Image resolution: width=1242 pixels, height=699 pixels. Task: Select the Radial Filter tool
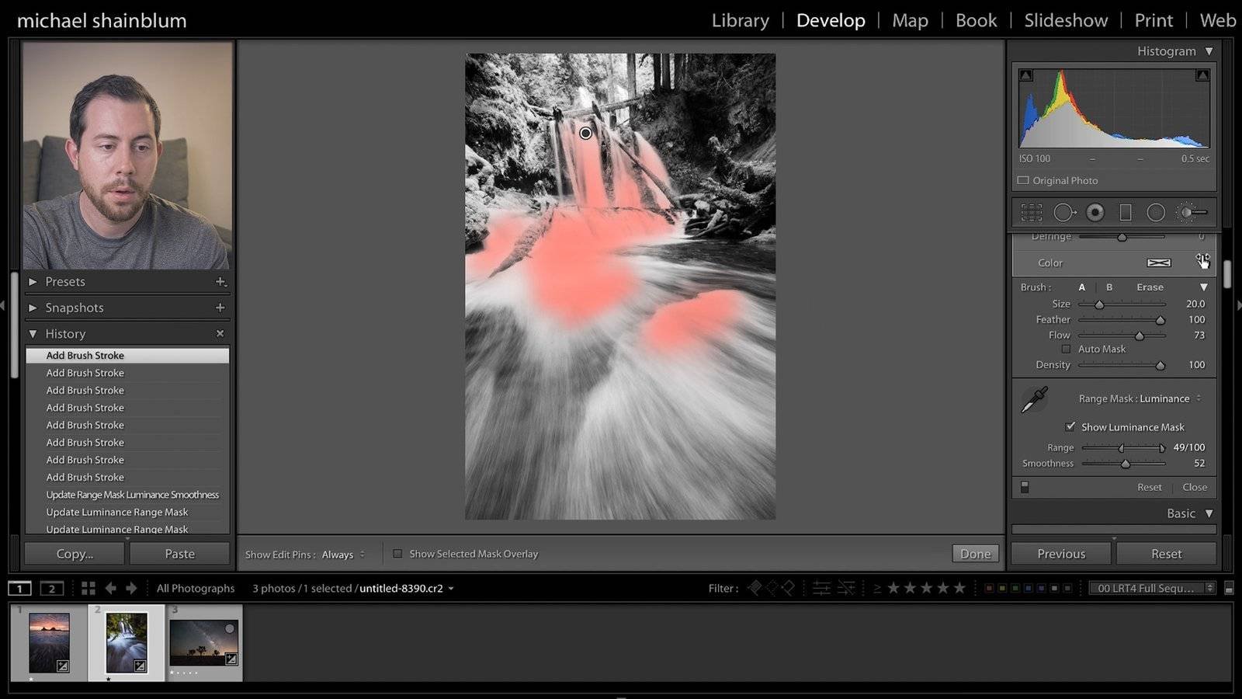(1156, 212)
